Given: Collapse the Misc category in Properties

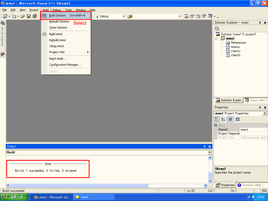Looking at the screenshot, I should (216, 125).
